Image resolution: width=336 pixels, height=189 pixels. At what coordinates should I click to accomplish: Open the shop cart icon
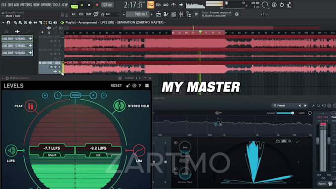coord(196,14)
